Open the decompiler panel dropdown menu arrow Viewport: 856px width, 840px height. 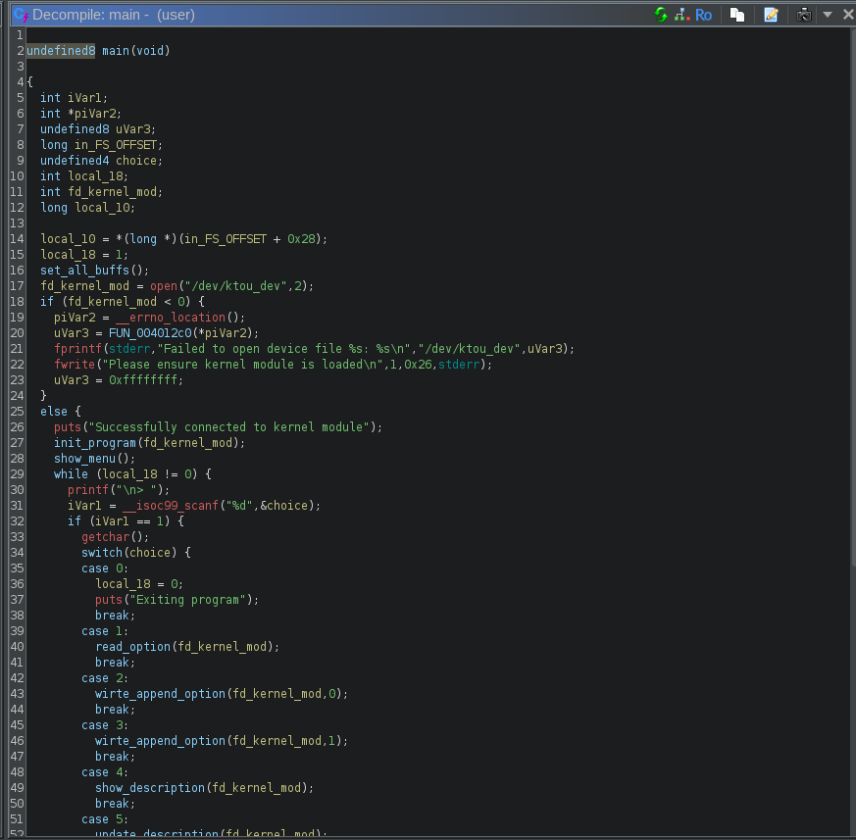pos(828,15)
